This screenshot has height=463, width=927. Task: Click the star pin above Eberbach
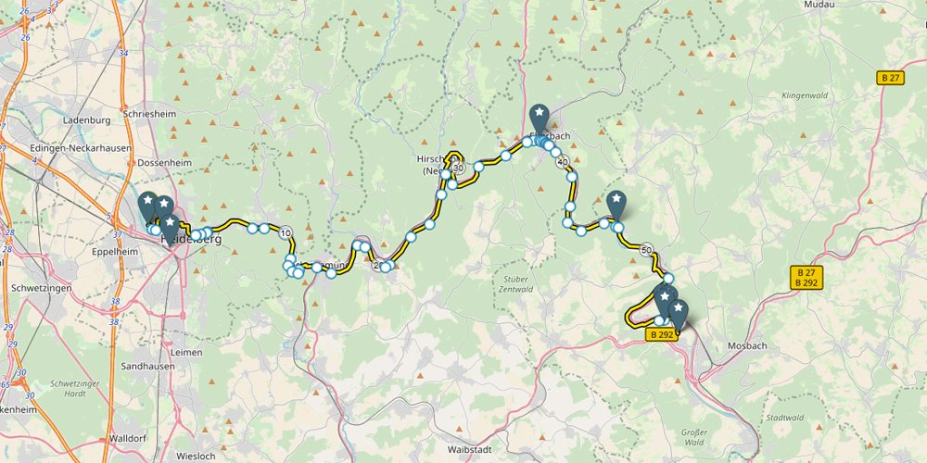(x=539, y=119)
